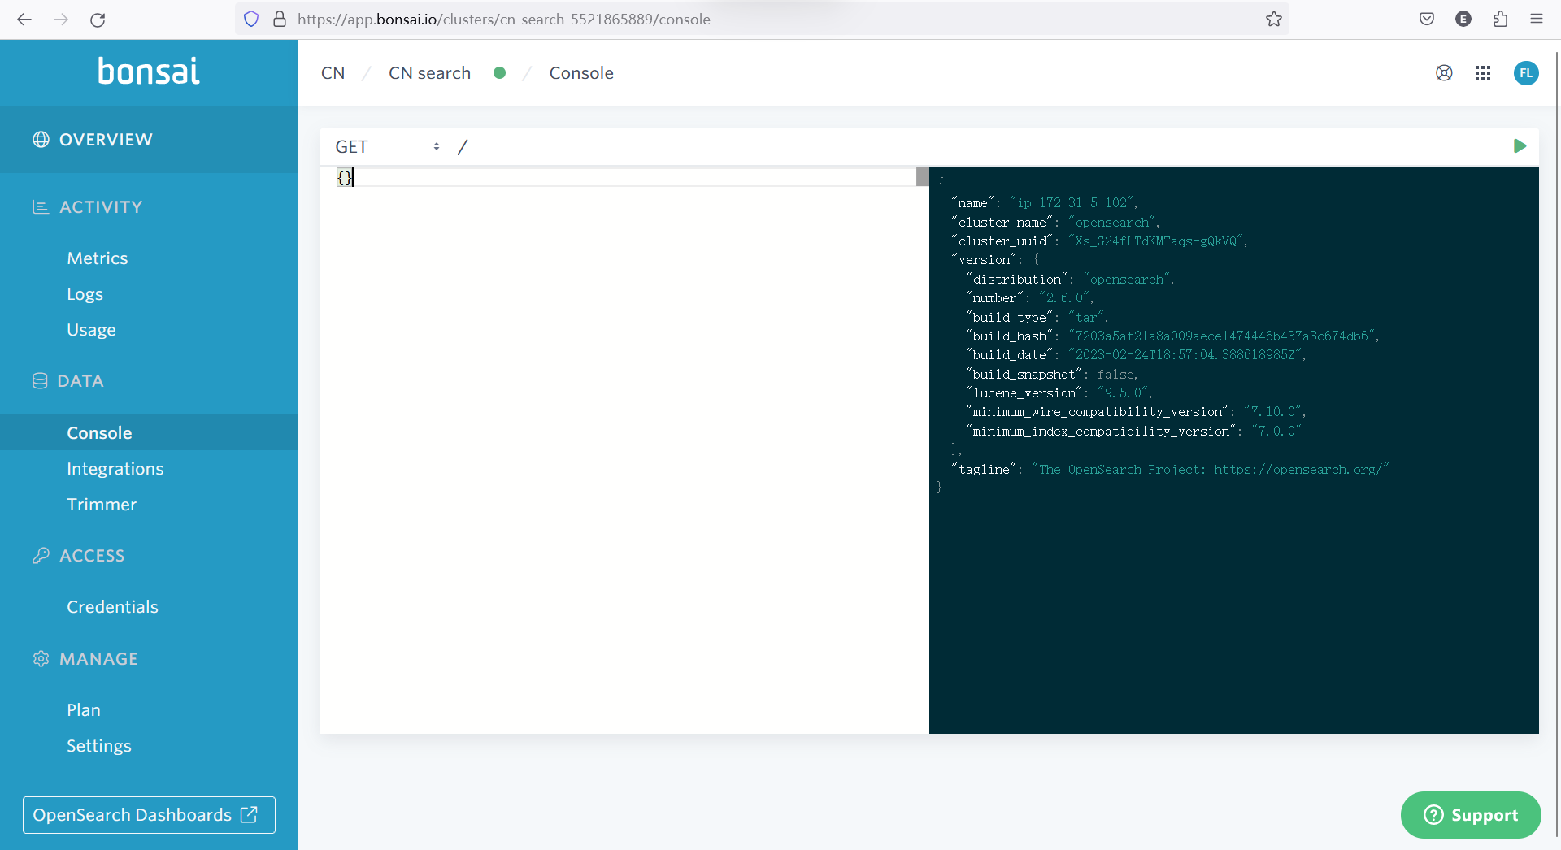Navigate to Credentials under Access
1561x850 pixels.
[x=112, y=607]
